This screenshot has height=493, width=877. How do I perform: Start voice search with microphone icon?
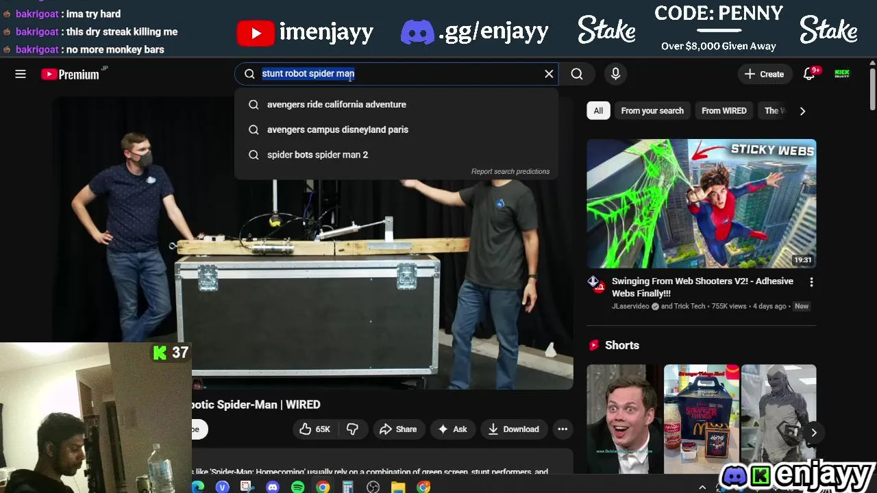(615, 74)
